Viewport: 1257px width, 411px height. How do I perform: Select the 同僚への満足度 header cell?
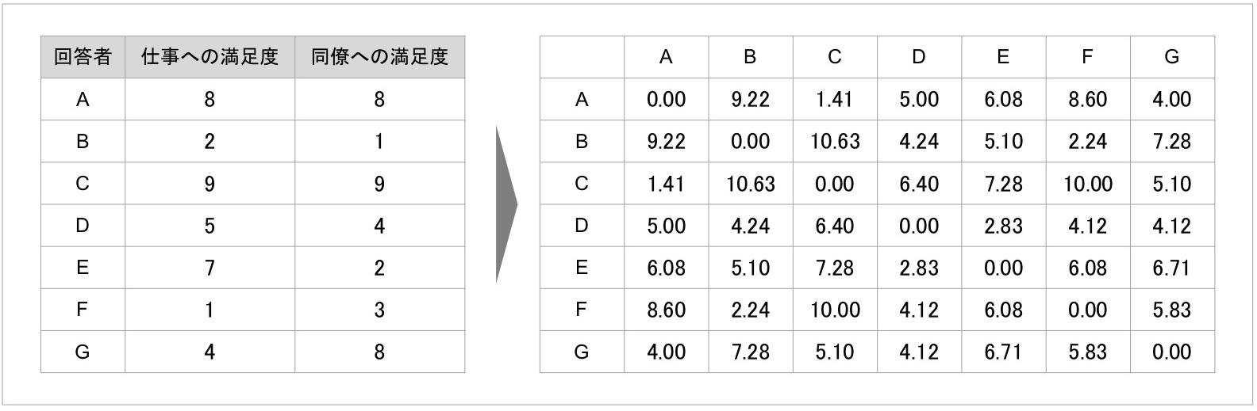point(379,57)
